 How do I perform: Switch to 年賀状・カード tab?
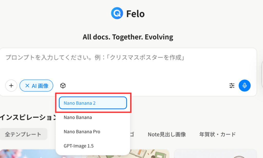[x=217, y=134]
